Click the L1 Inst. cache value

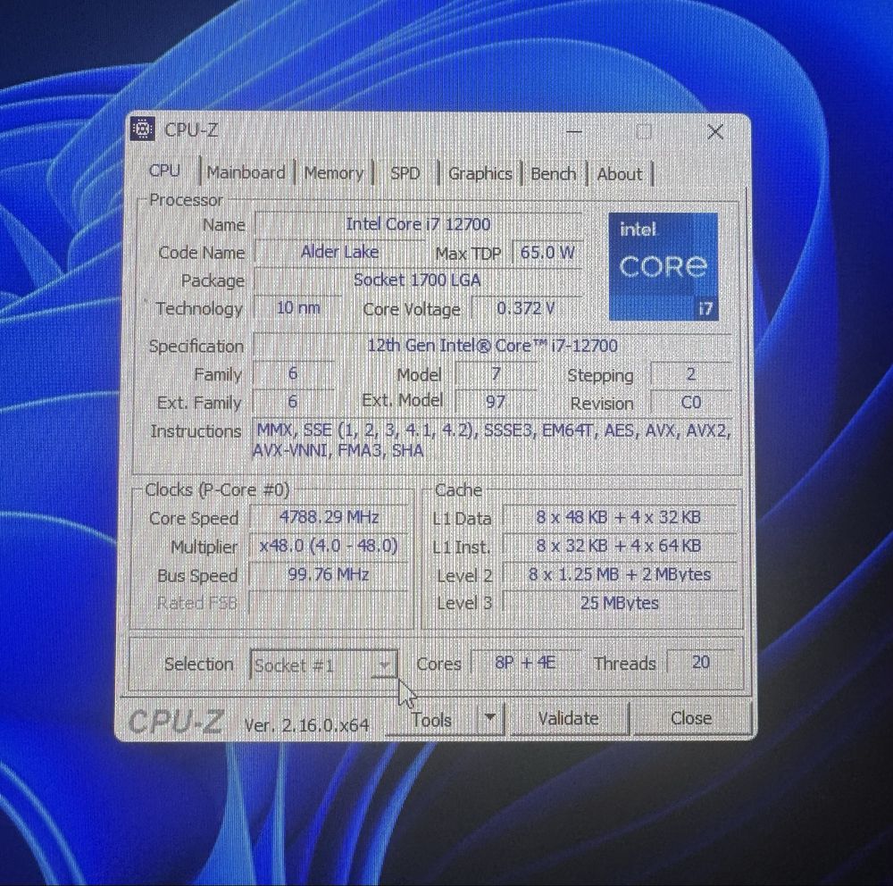pos(619,546)
